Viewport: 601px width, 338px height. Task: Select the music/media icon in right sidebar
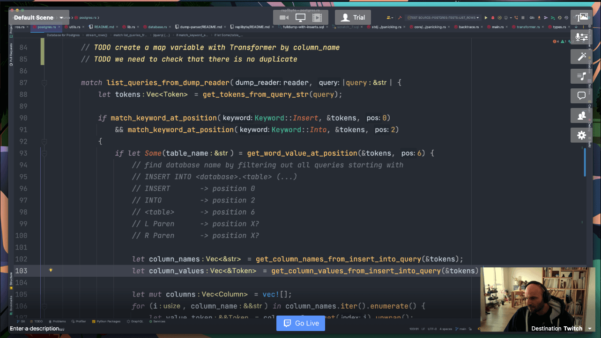pos(581,76)
